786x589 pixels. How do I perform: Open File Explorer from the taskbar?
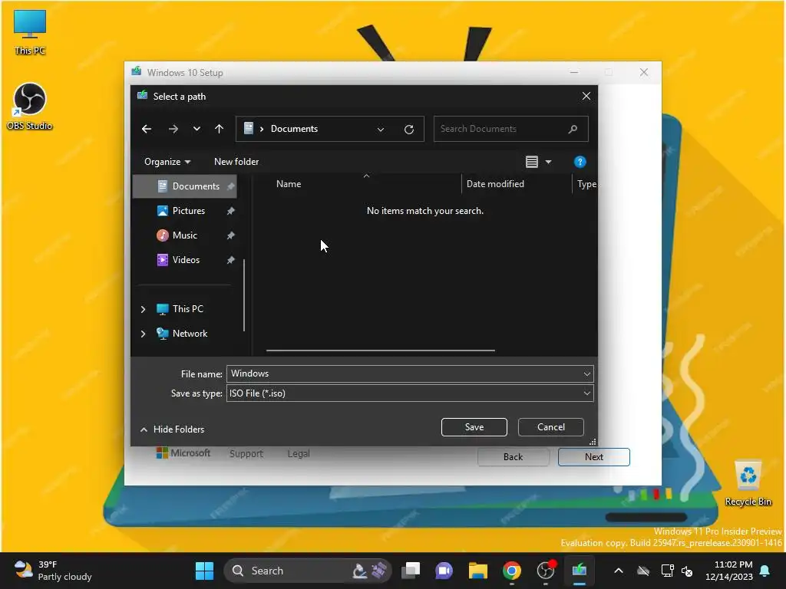(478, 571)
